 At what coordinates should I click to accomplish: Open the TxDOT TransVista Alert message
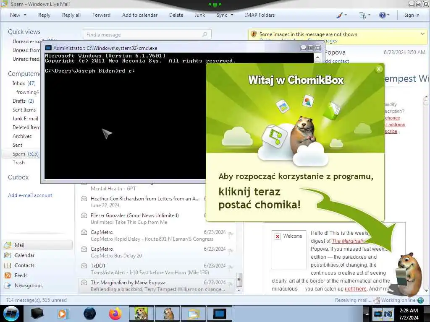coord(157,269)
